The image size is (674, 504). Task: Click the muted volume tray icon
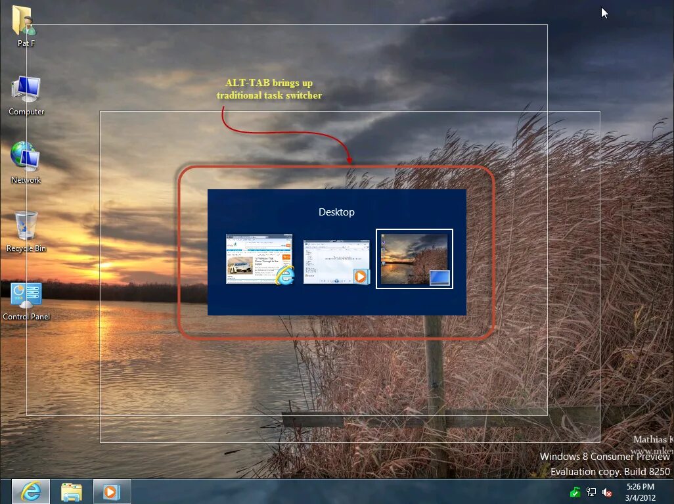coord(606,492)
